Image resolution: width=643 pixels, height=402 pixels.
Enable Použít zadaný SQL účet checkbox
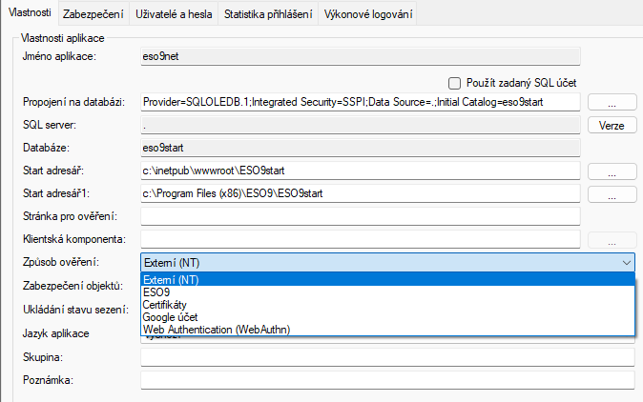click(454, 84)
